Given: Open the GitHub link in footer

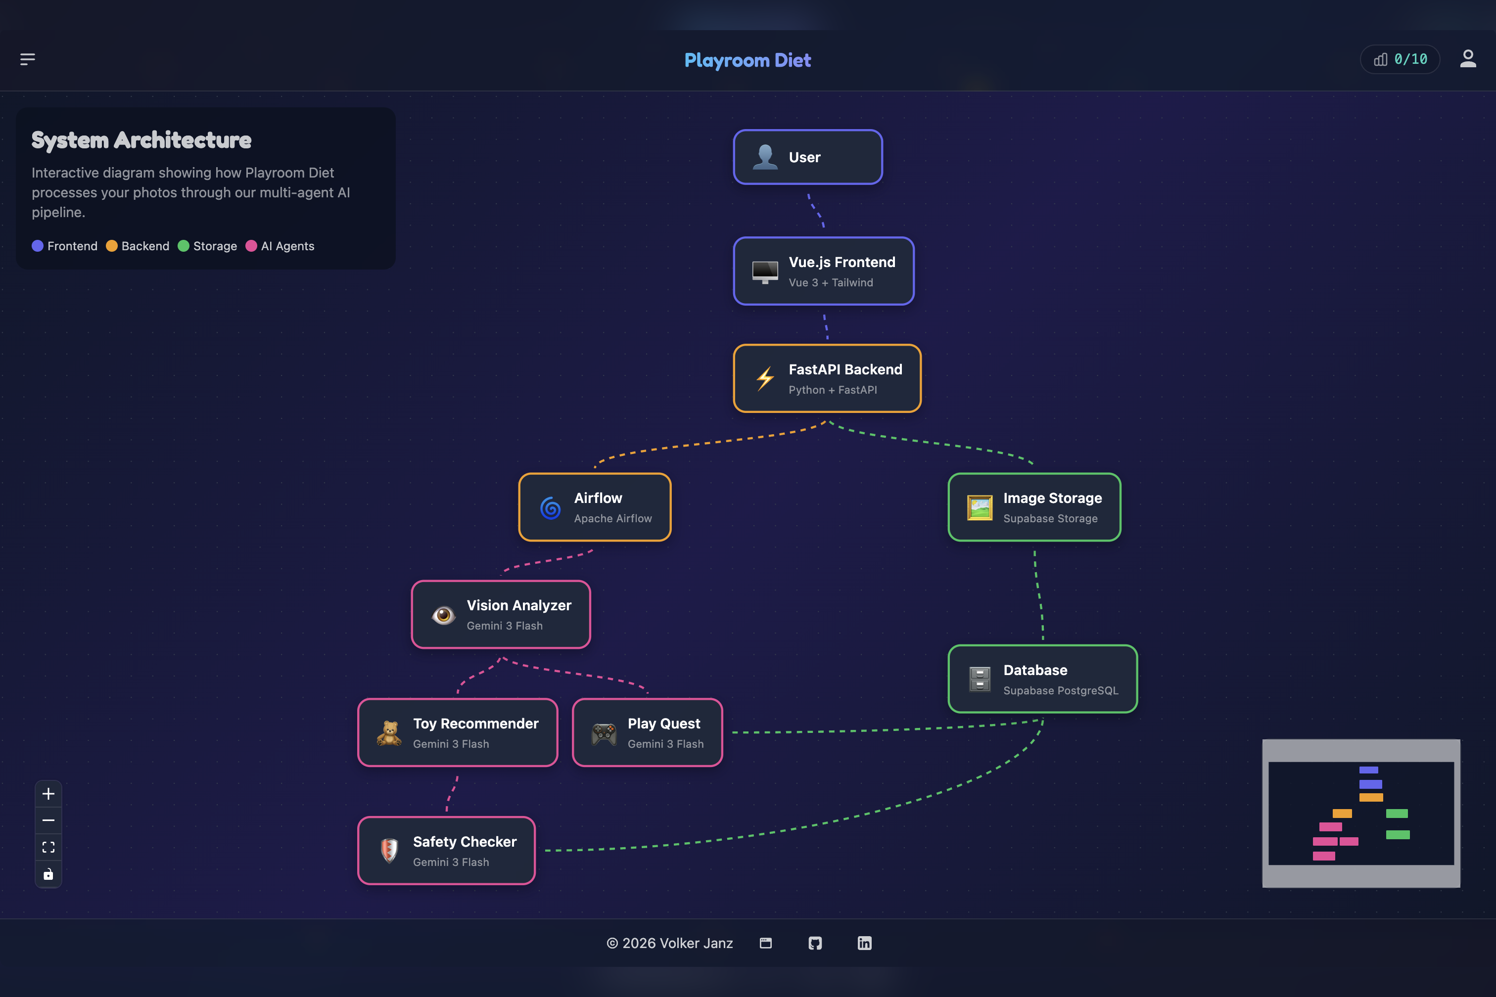Looking at the screenshot, I should coord(815,943).
